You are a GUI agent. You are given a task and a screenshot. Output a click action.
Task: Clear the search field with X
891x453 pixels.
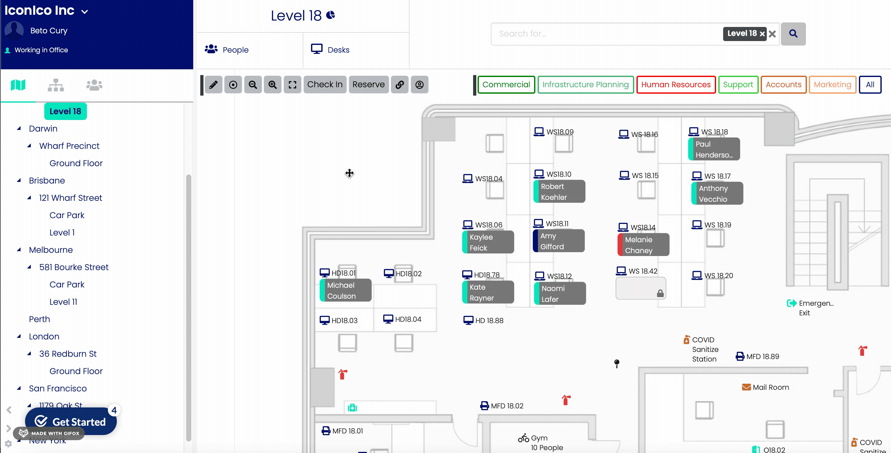pyautogui.click(x=772, y=34)
